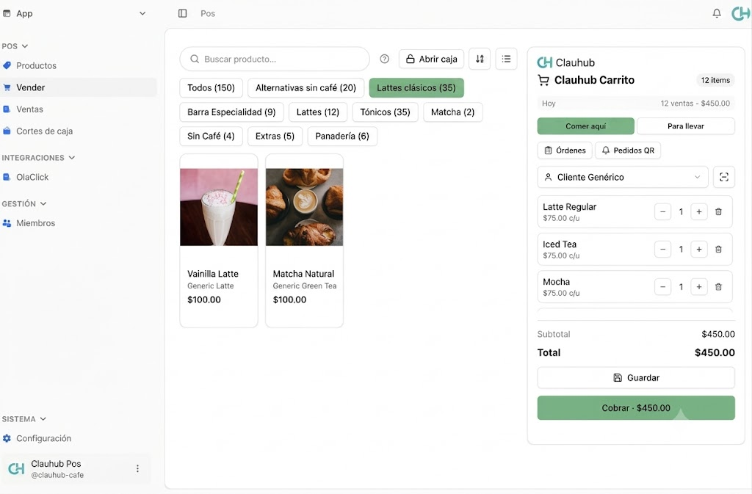Collapse the Gestión section

click(24, 203)
